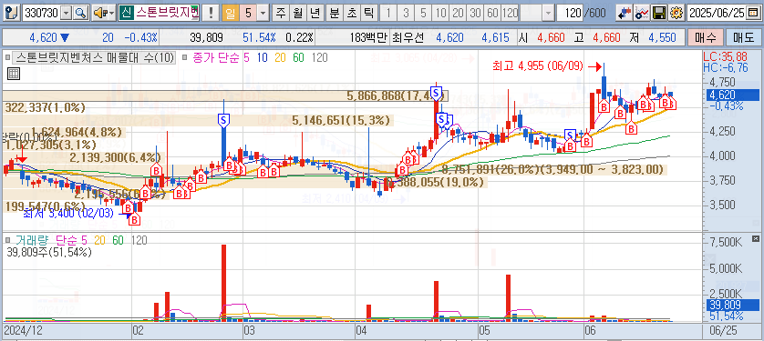Click the red-blue arrows compare icon
The image size is (764, 341).
(x=624, y=13)
